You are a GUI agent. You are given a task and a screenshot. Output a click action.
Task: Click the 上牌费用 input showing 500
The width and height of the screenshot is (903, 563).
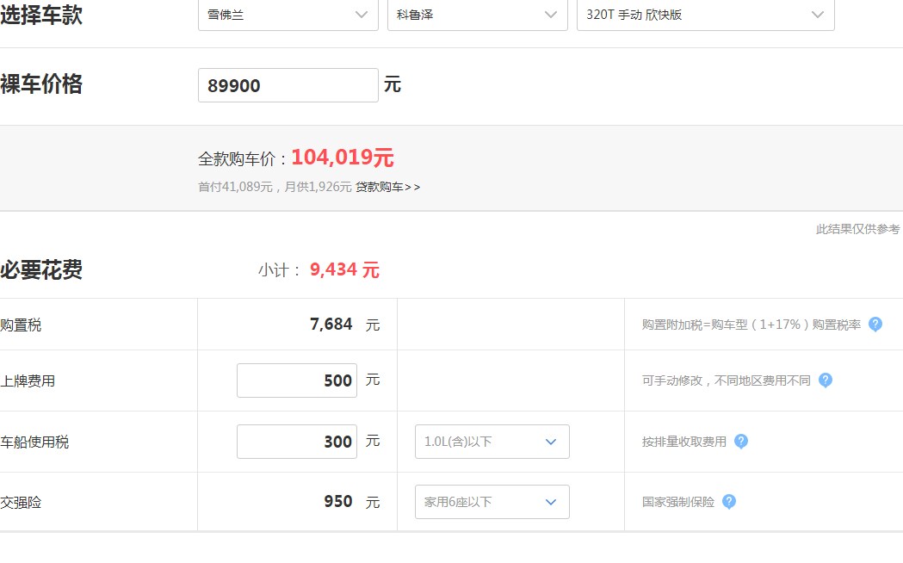point(297,380)
